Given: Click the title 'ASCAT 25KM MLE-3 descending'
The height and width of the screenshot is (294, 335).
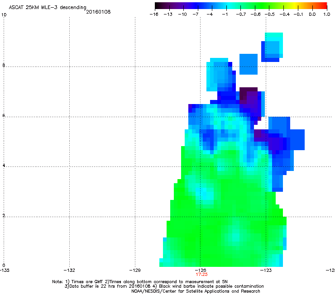Looking at the screenshot, I should pyautogui.click(x=48, y=7).
